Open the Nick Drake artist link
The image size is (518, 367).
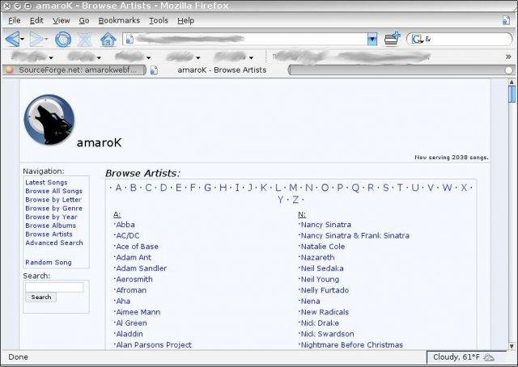(x=320, y=323)
